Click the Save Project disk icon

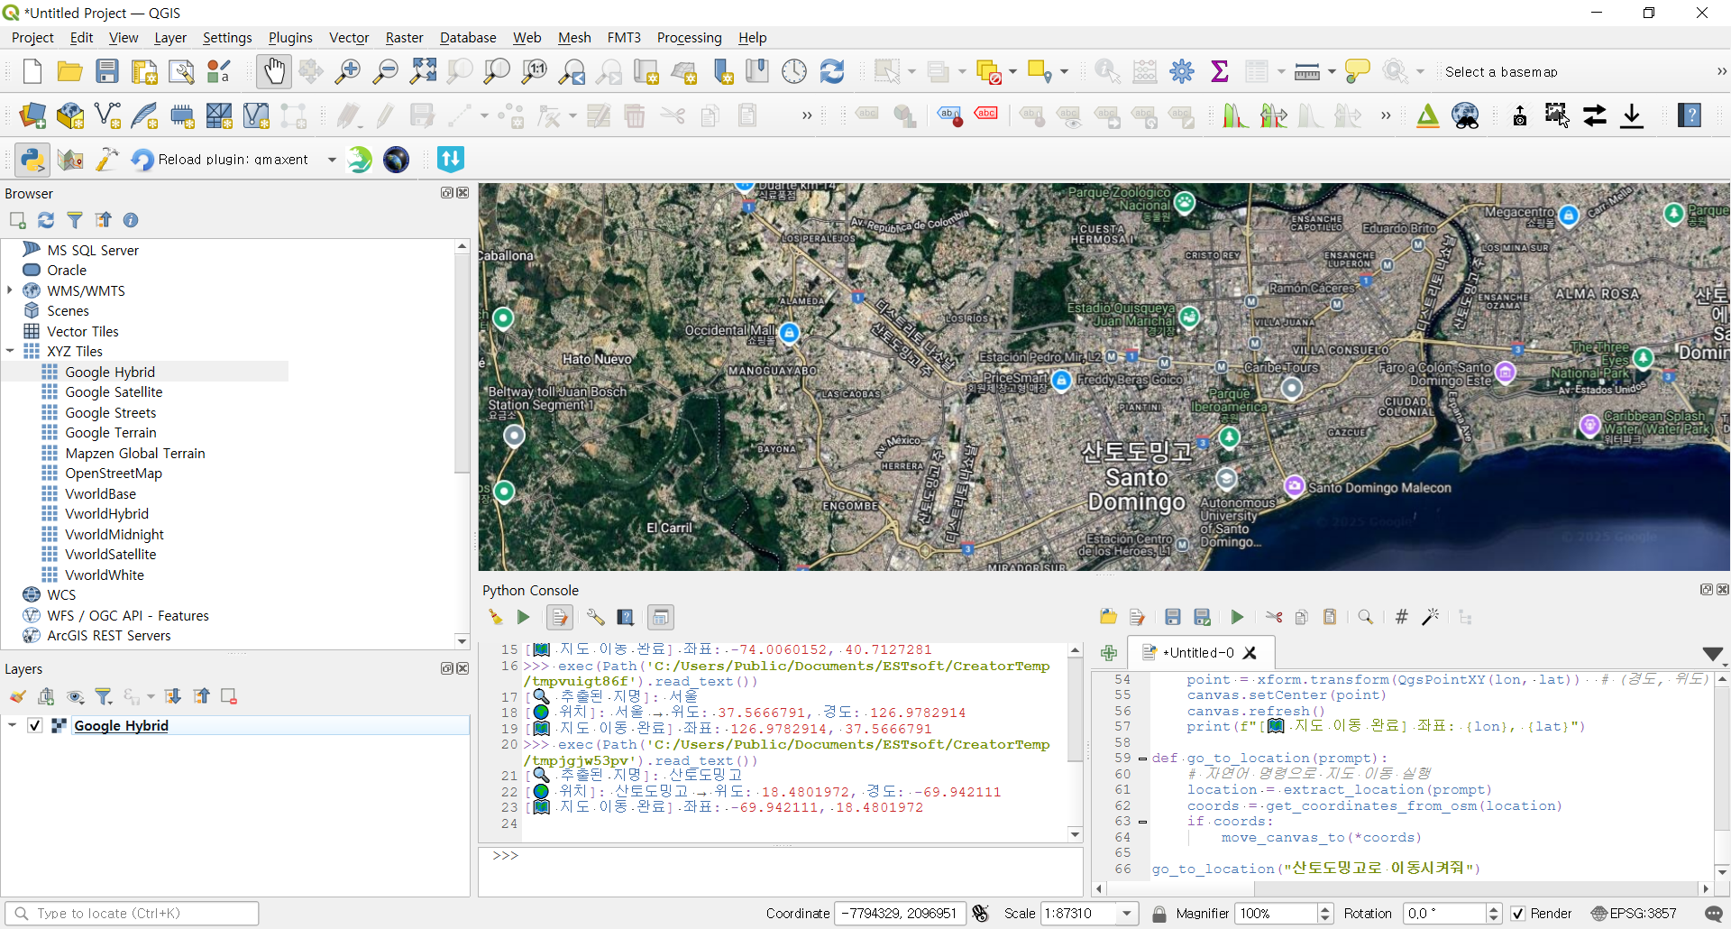(x=107, y=71)
